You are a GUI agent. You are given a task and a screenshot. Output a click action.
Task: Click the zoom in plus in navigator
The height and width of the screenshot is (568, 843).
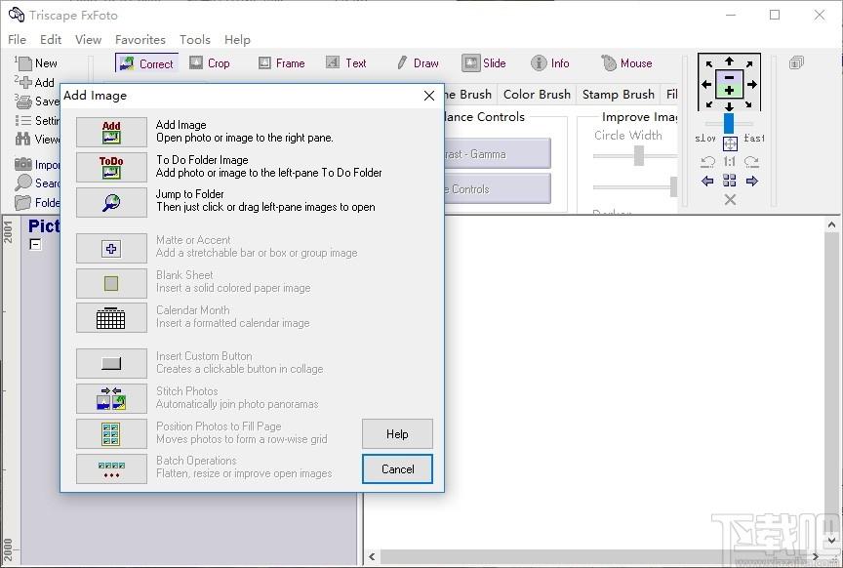coord(729,91)
